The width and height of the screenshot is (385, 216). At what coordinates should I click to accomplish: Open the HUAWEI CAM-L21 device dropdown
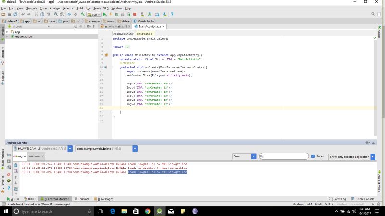pyautogui.click(x=70, y=149)
